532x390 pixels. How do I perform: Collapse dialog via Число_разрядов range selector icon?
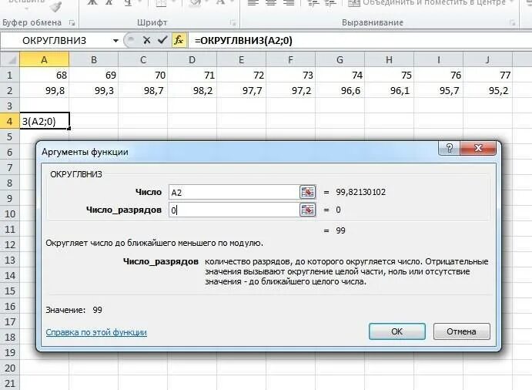pos(307,210)
